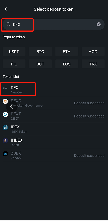Select the BTC popular token
108x221 pixels.
40,52
